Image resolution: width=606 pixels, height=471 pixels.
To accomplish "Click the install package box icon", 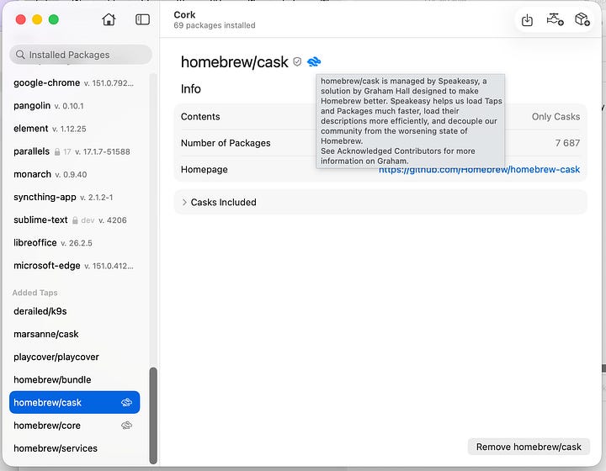I will coord(582,19).
